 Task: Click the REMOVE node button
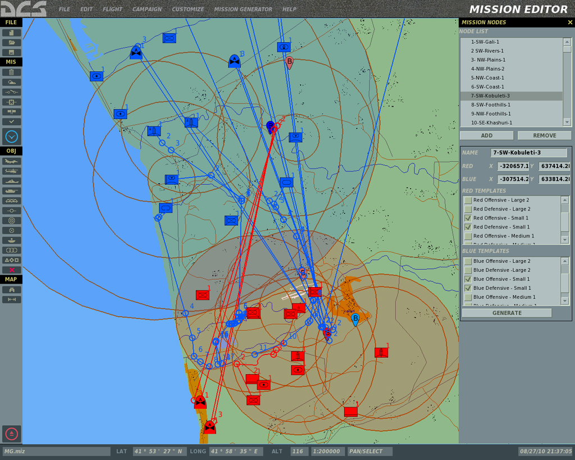point(544,135)
